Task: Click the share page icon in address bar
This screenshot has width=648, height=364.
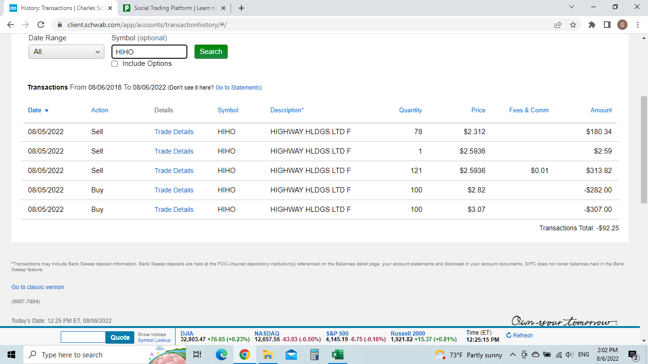Action: pos(558,25)
